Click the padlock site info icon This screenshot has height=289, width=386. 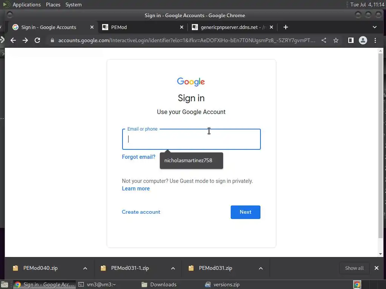click(52, 40)
